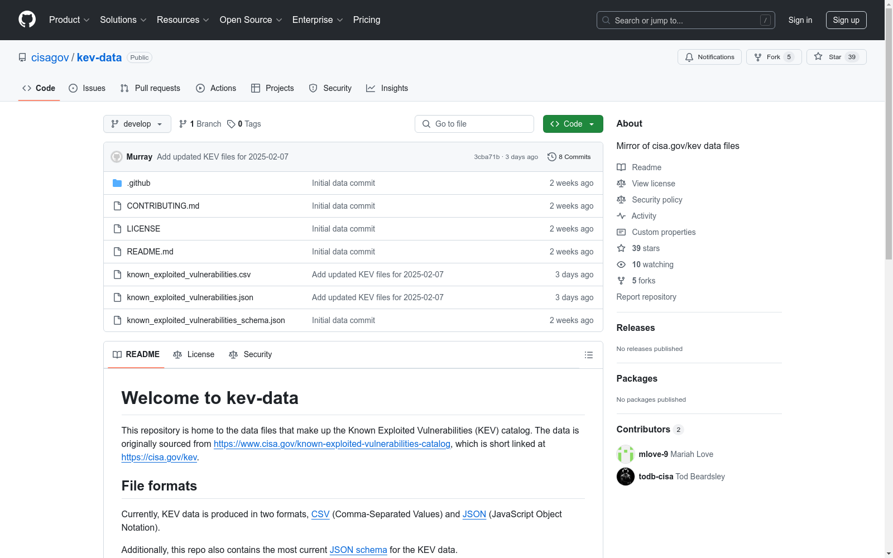Open the CONTRIBUTING.md file
The height and width of the screenshot is (558, 893).
163,206
